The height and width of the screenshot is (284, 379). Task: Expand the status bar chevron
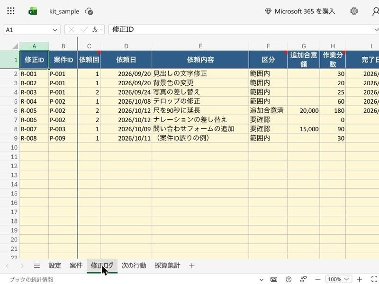pyautogui.click(x=262, y=280)
